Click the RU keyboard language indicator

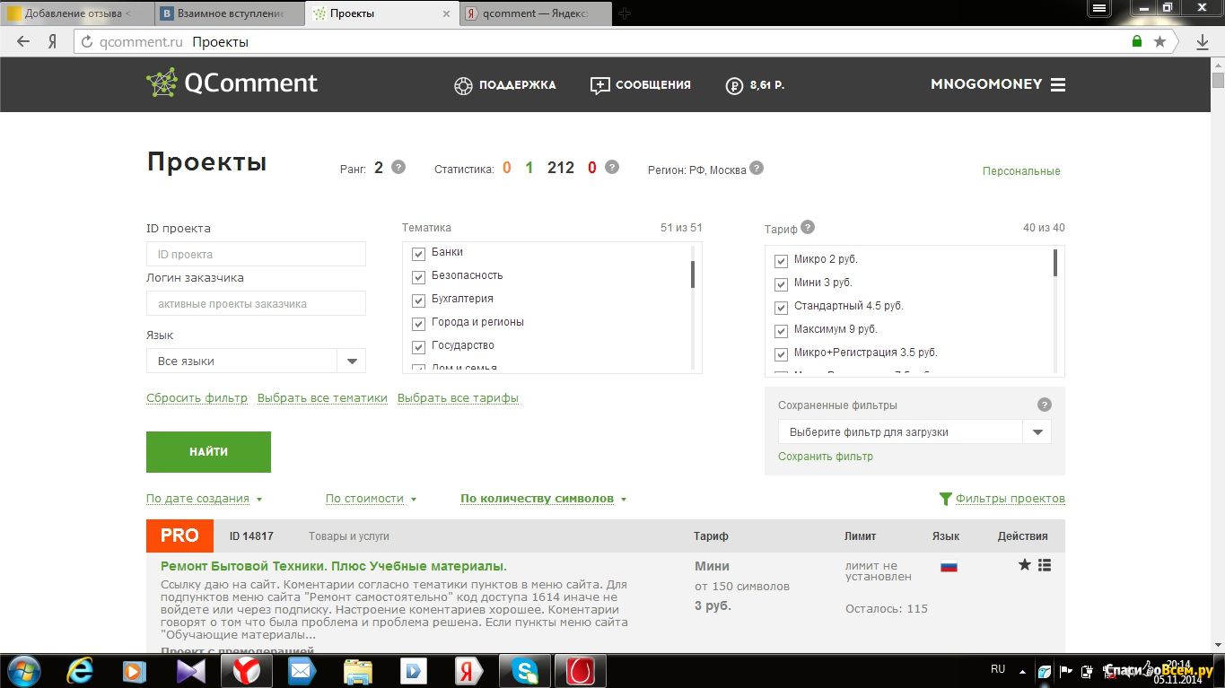pyautogui.click(x=998, y=669)
